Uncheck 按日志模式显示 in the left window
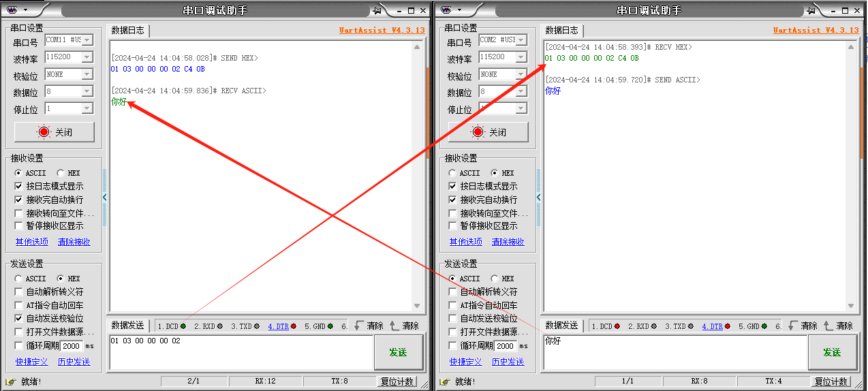The width and height of the screenshot is (868, 391). coord(19,186)
